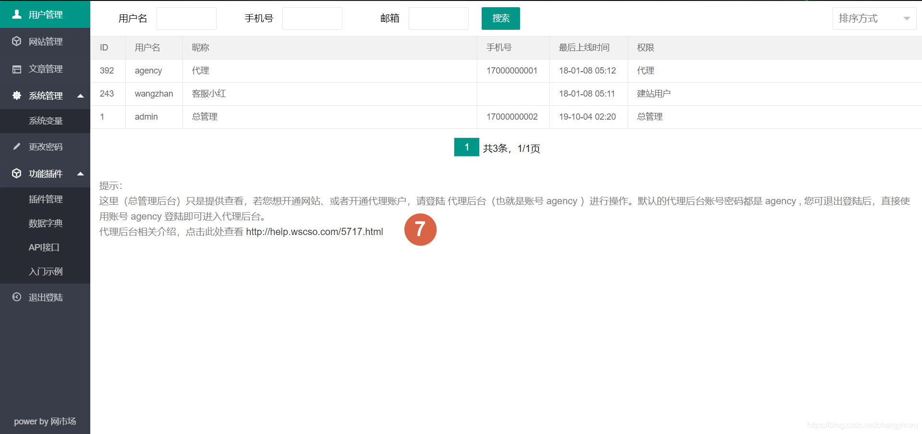Open 文章管理 section
This screenshot has width=922, height=434.
tap(45, 69)
